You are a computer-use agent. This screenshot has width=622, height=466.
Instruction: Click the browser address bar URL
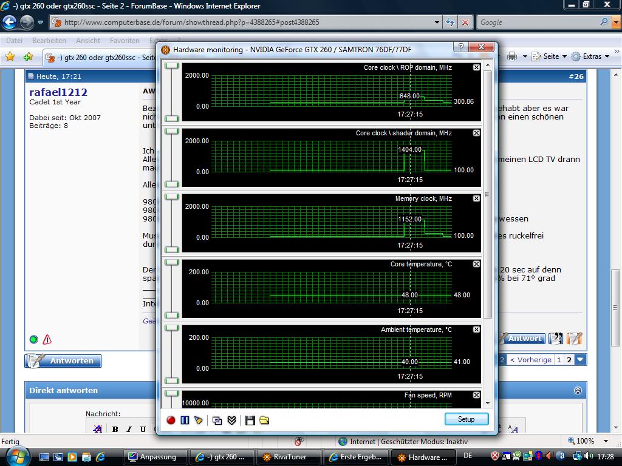click(x=191, y=22)
